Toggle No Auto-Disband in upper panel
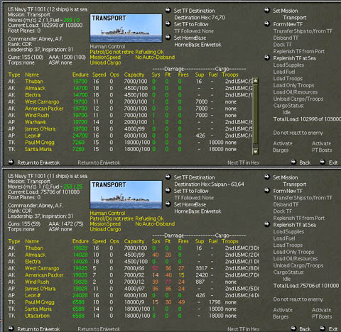This screenshot has height=332, width=341. tap(155, 57)
